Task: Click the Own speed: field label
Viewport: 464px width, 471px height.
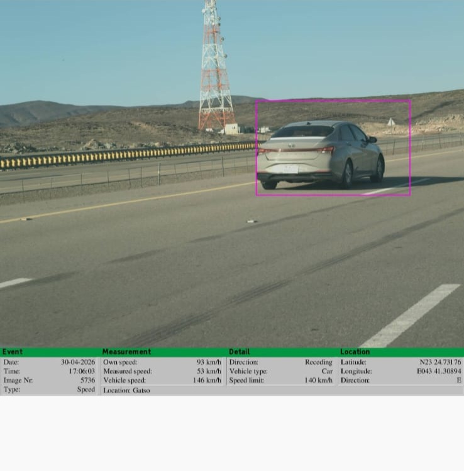Action: (x=120, y=362)
